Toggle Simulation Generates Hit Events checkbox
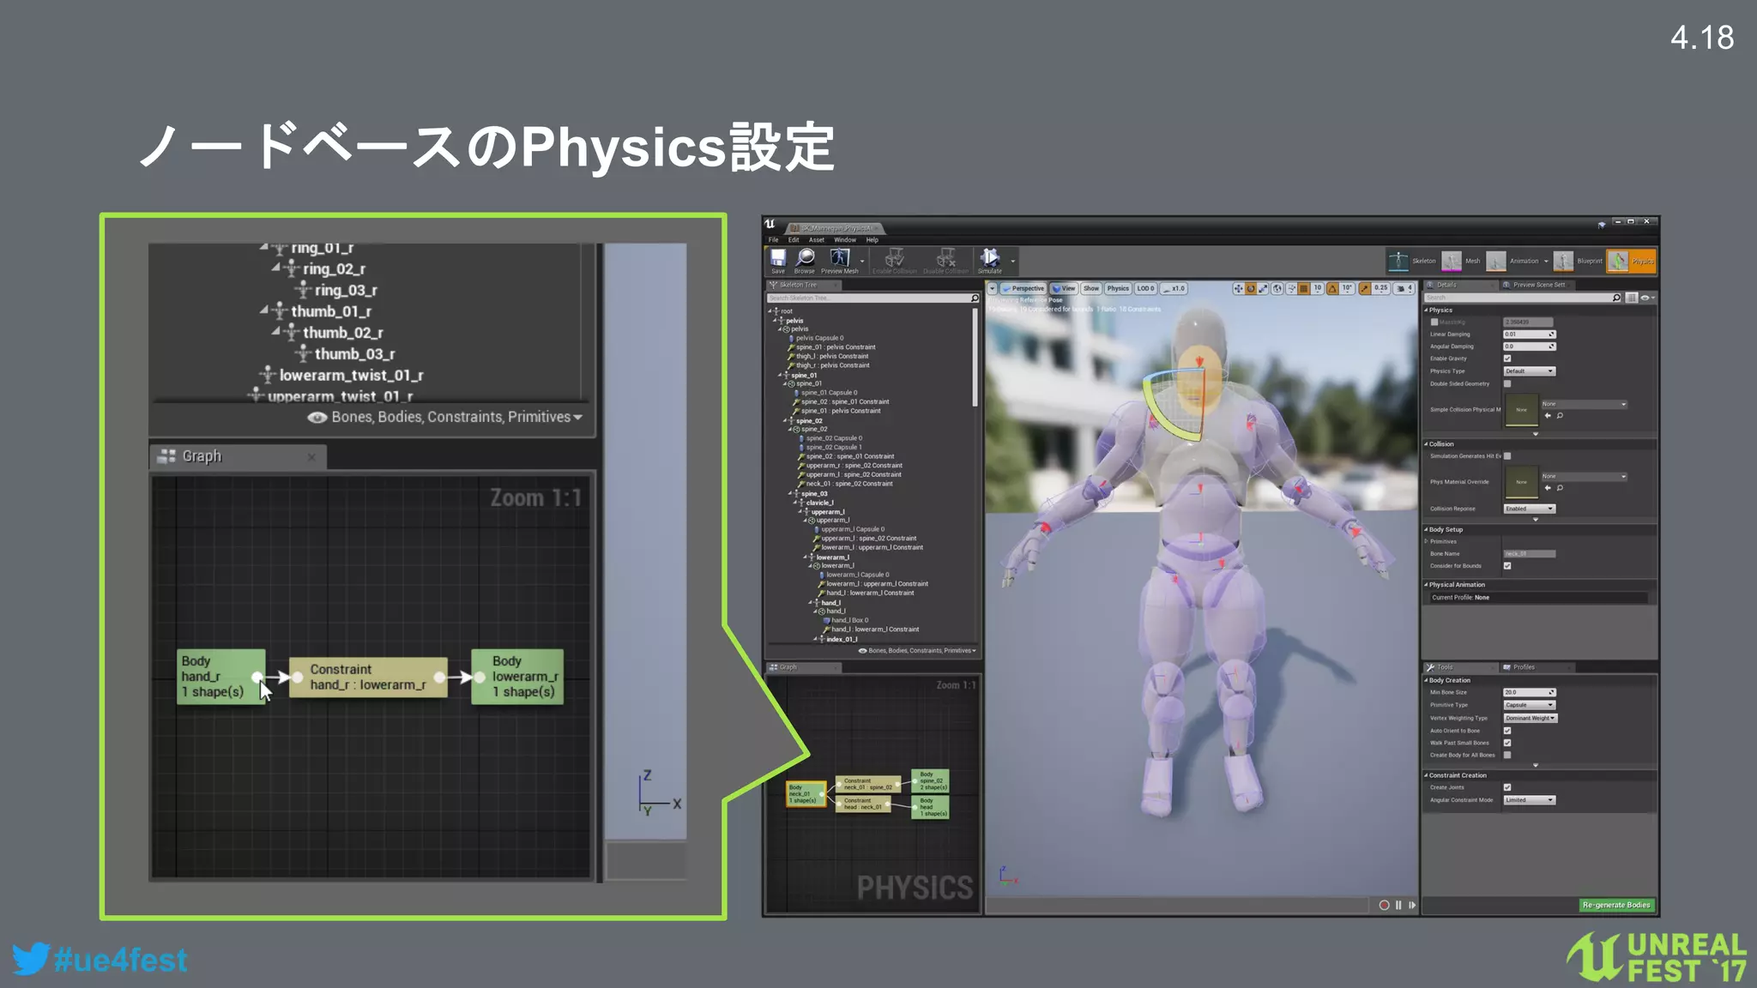The image size is (1757, 988). (x=1507, y=455)
